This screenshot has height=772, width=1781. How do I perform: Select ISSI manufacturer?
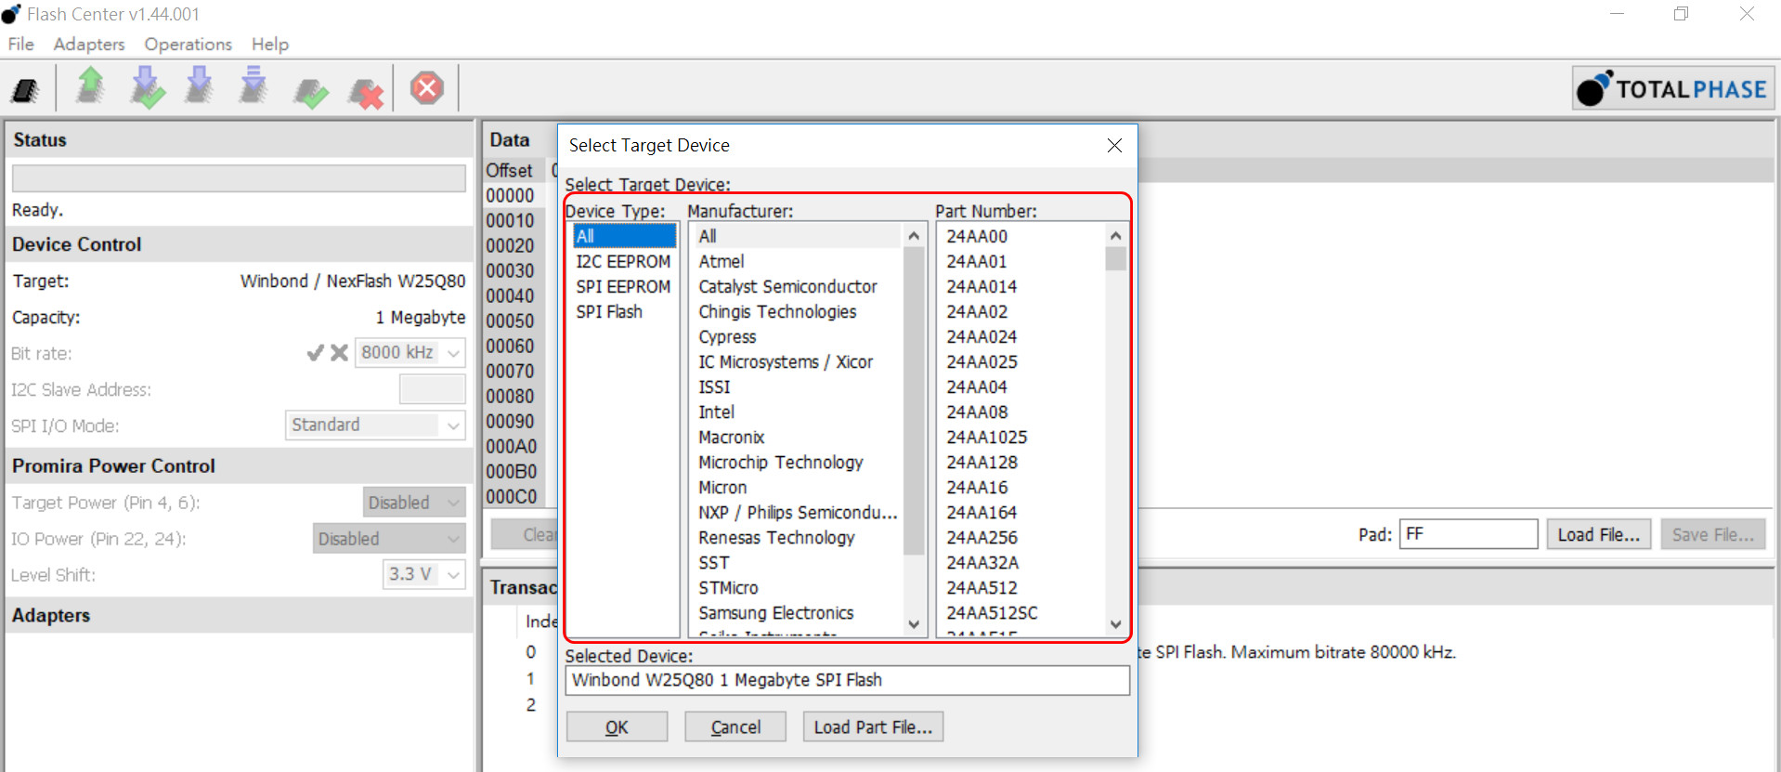[714, 386]
